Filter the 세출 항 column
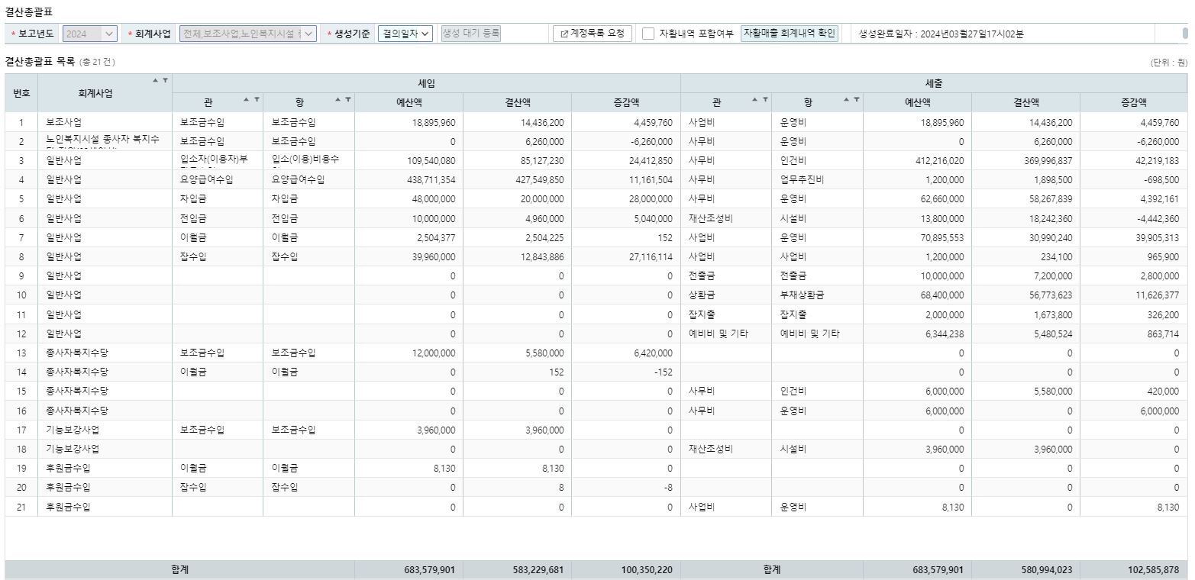This screenshot has width=1195, height=580. [857, 99]
